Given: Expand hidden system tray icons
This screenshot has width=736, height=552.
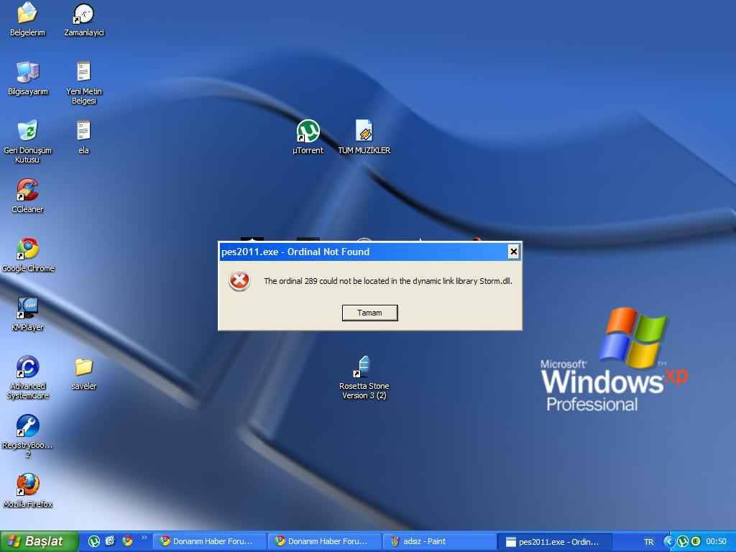Looking at the screenshot, I should (669, 542).
